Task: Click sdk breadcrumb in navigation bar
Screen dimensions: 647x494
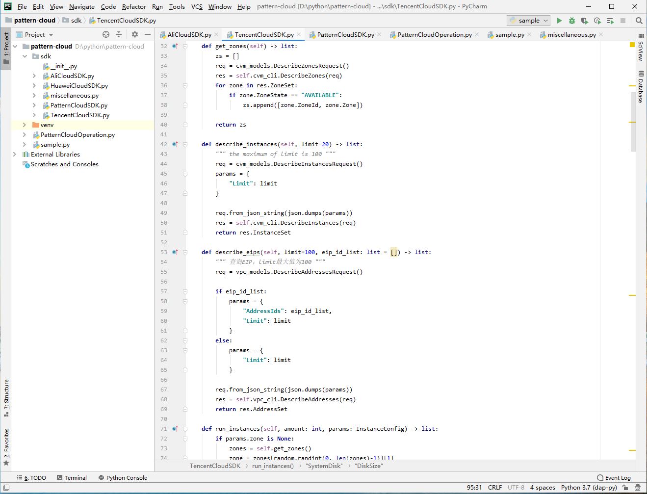Action: point(72,21)
